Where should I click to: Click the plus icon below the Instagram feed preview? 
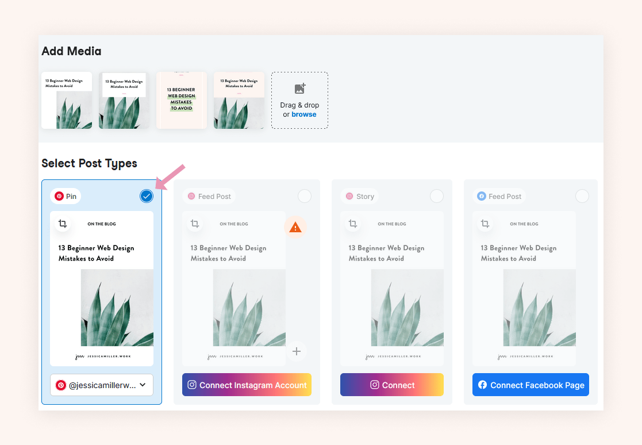[x=297, y=351]
